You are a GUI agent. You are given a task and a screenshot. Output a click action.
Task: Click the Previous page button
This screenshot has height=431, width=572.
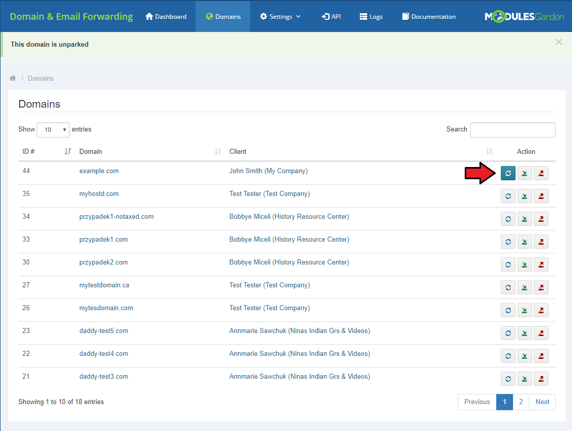tap(477, 402)
